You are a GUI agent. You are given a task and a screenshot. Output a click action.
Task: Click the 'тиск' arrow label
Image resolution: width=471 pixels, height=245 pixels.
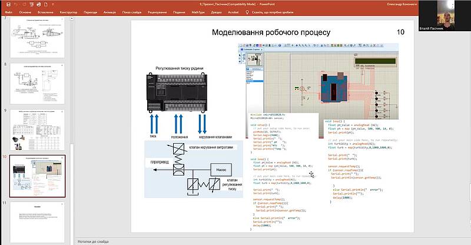point(153,136)
